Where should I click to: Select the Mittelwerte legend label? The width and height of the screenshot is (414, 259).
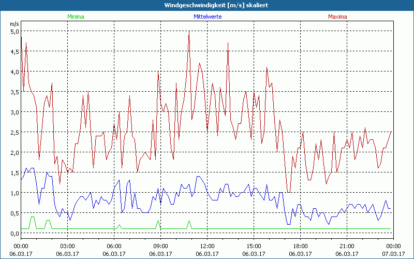207,17
